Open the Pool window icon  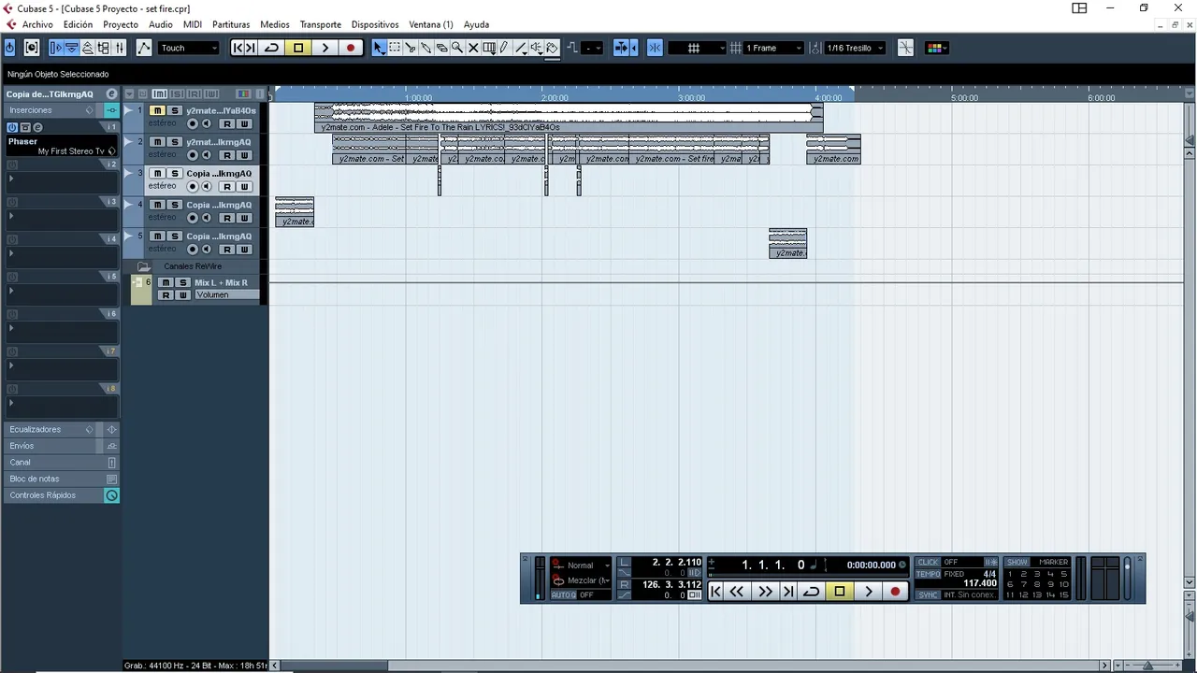coord(103,48)
